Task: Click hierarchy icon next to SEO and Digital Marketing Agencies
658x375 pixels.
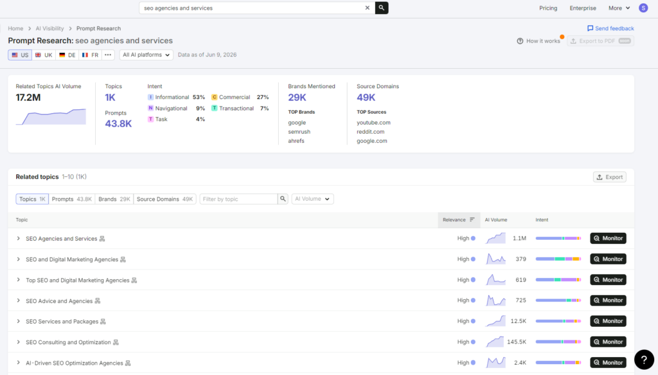Action: pyautogui.click(x=123, y=259)
